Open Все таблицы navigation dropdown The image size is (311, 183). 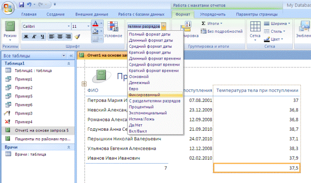[x=64, y=56]
